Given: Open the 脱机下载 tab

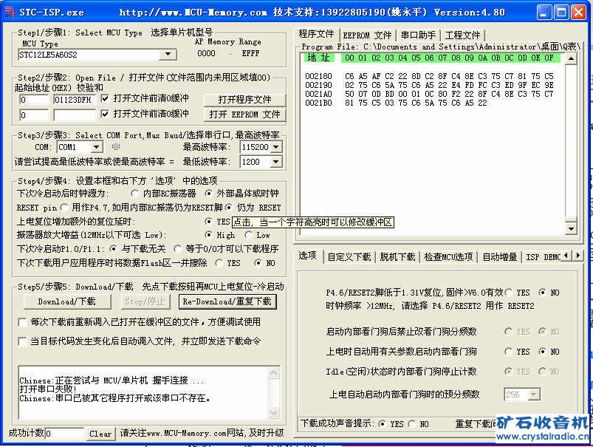Looking at the screenshot, I should coord(397,257).
